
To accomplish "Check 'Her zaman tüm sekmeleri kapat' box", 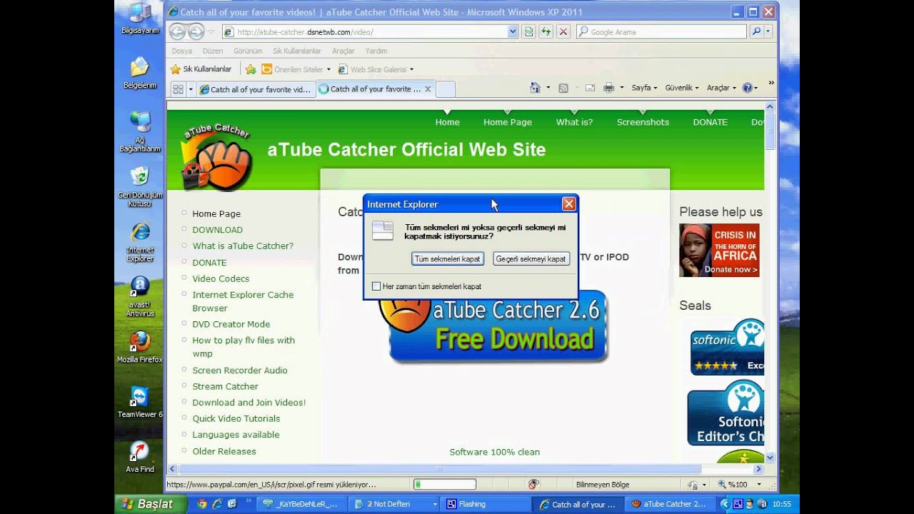I will click(x=376, y=286).
